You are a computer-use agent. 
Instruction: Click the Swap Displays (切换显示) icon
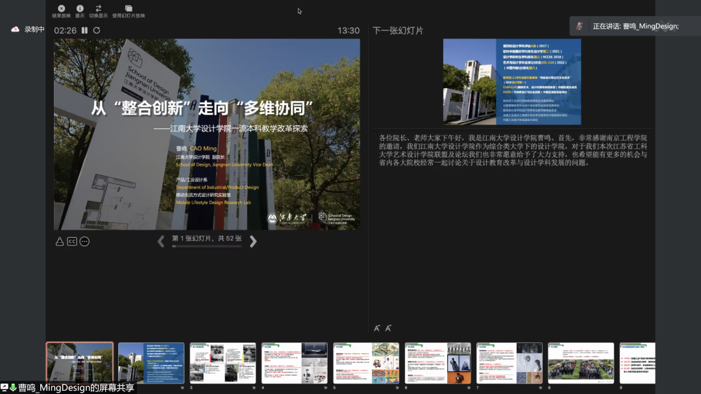pos(98,9)
